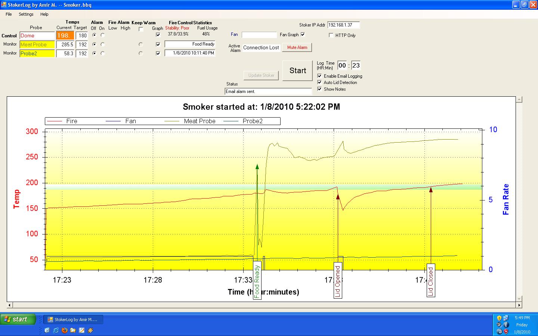The height and width of the screenshot is (336, 538).
Task: Click the 1/8/2010 10:11:40 PM field
Action: point(190,53)
